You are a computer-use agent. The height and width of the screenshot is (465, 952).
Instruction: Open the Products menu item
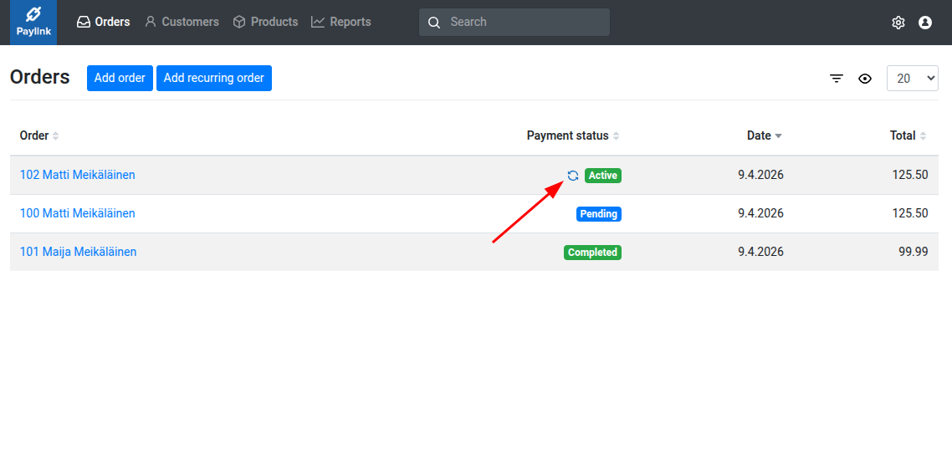pyautogui.click(x=265, y=22)
